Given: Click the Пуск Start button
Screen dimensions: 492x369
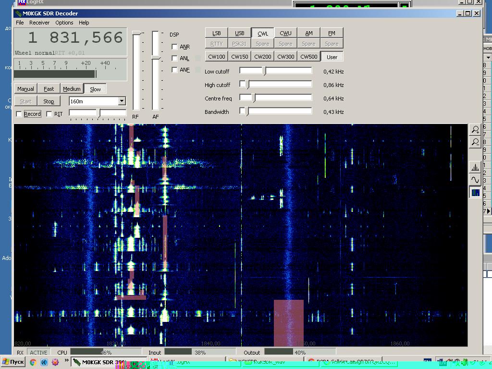Looking at the screenshot, I should 13,362.
